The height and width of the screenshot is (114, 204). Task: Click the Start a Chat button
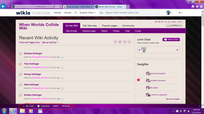coord(171,40)
